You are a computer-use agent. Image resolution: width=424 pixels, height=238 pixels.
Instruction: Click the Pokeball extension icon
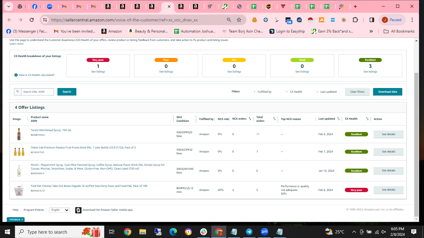coord(310,20)
